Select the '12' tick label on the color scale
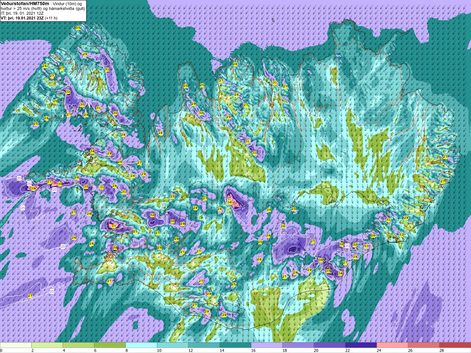The width and height of the screenshot is (471, 353). (191, 350)
